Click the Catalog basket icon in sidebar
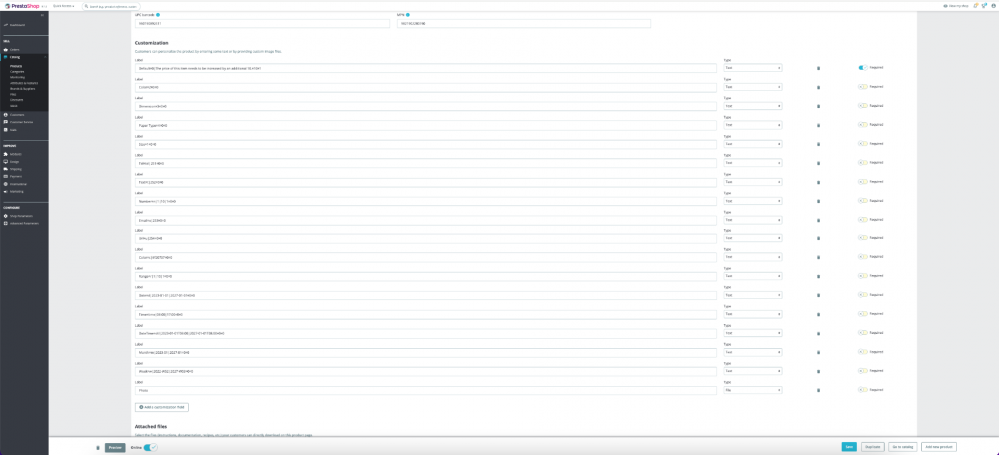The width and height of the screenshot is (999, 455). [6, 57]
